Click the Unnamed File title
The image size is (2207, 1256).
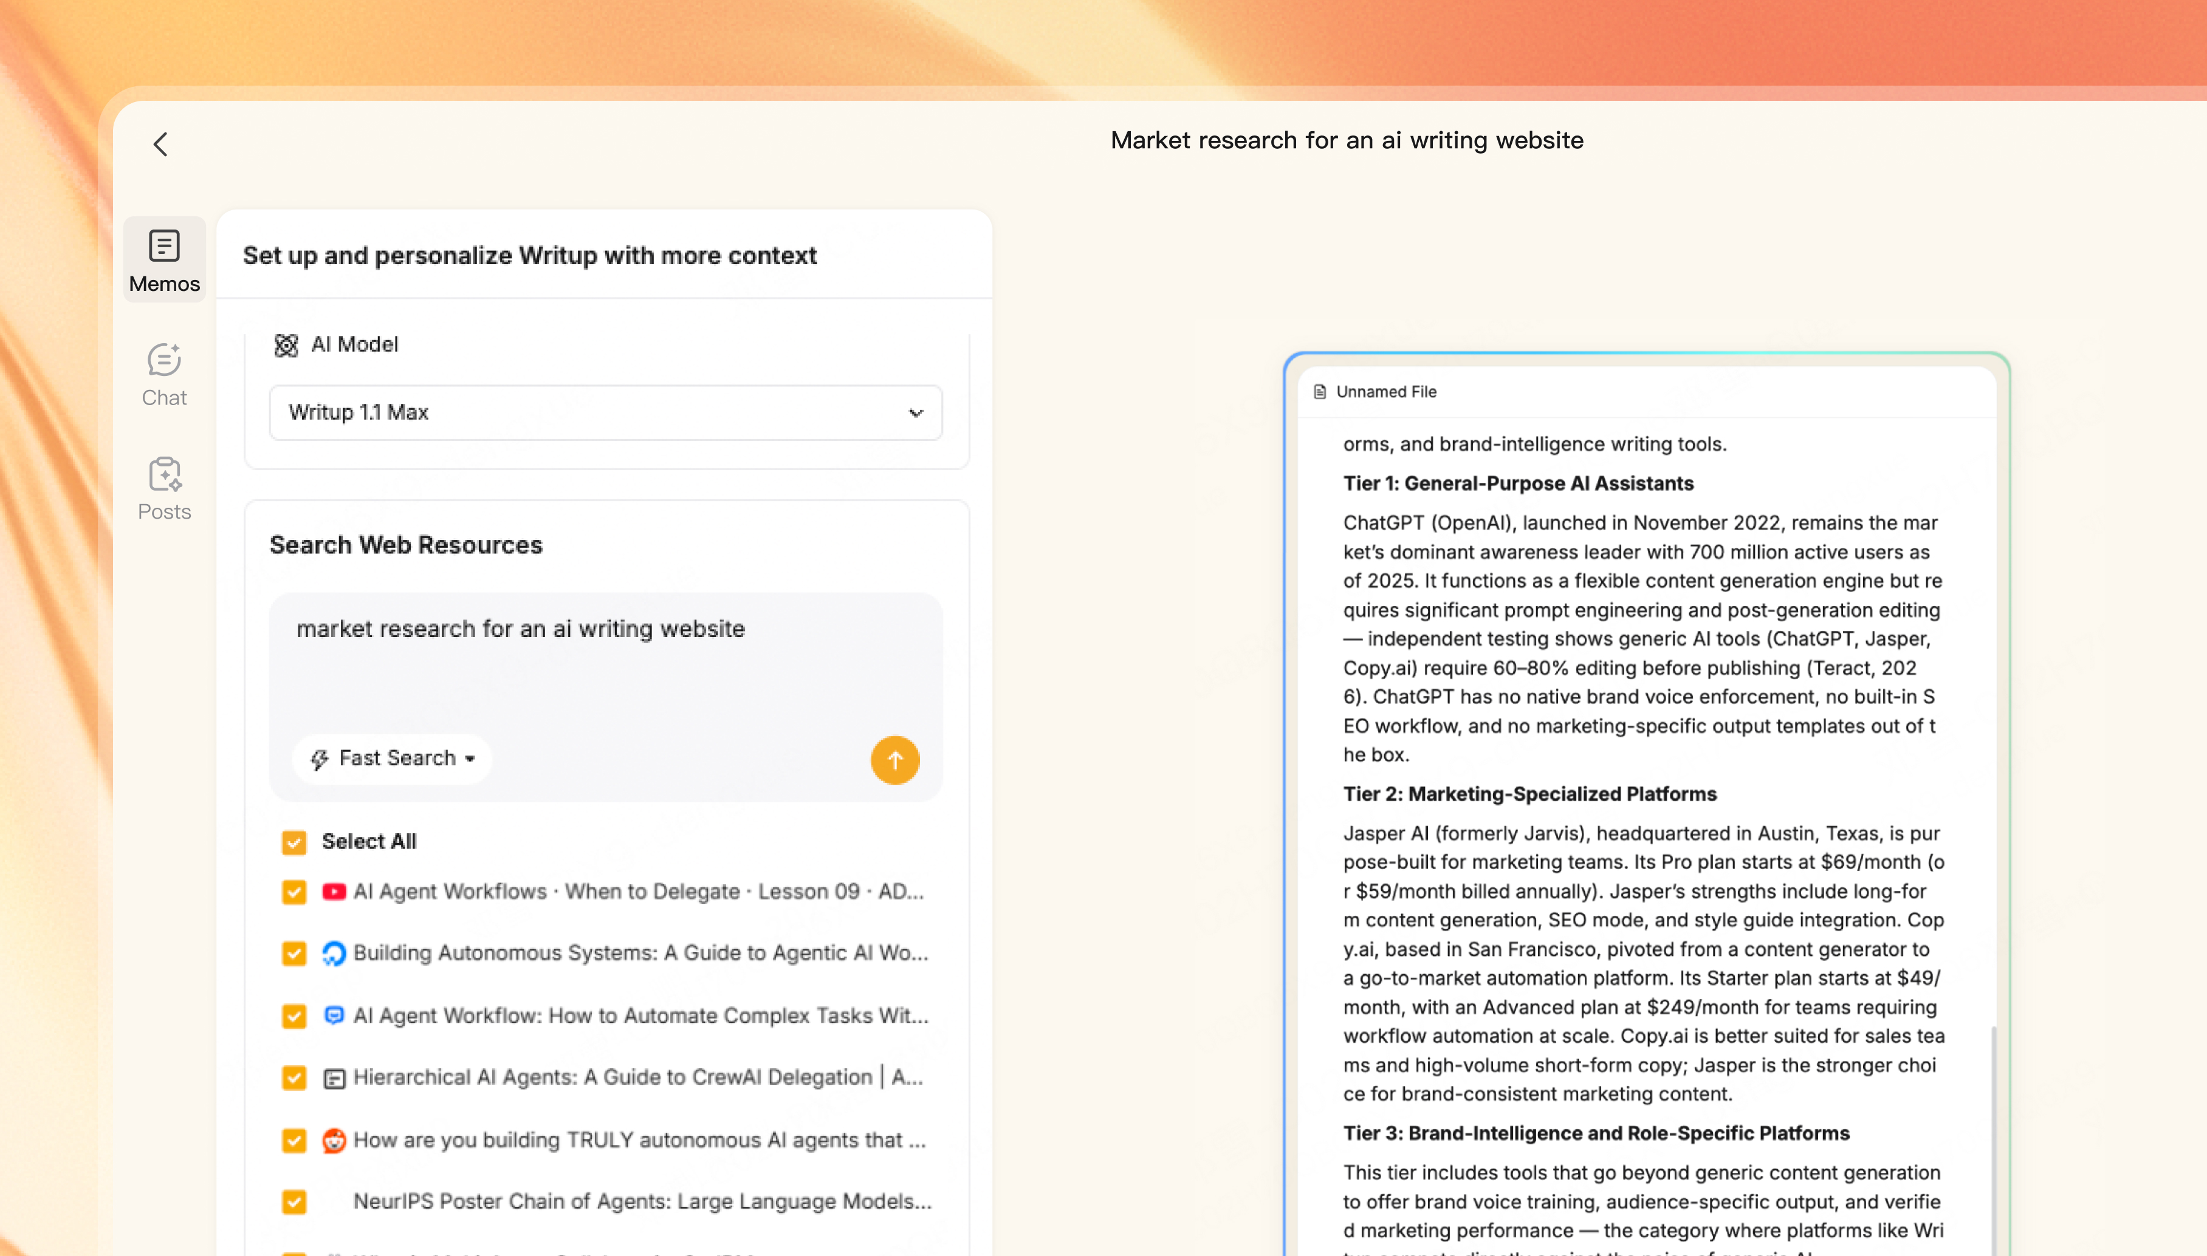pyautogui.click(x=1385, y=392)
